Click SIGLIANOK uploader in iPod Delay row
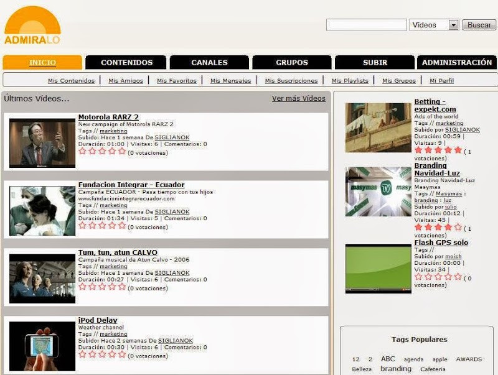This screenshot has width=498, height=375. coord(176,340)
